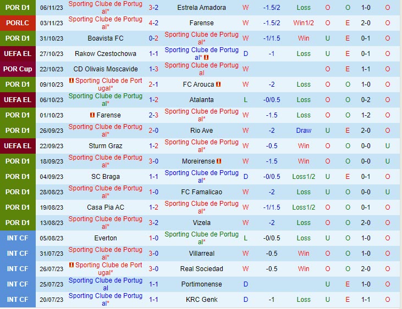
Task: Click the 1-1 half-time score on the KRC Genk row
Action: click(366, 300)
